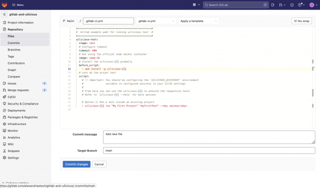Click the Merge requests count badge
320x188 pixels.
click(x=44, y=90)
